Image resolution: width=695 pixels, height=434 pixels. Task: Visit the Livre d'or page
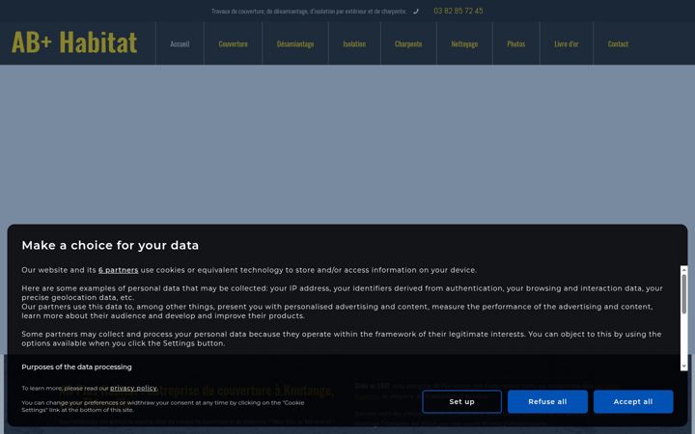coord(566,43)
